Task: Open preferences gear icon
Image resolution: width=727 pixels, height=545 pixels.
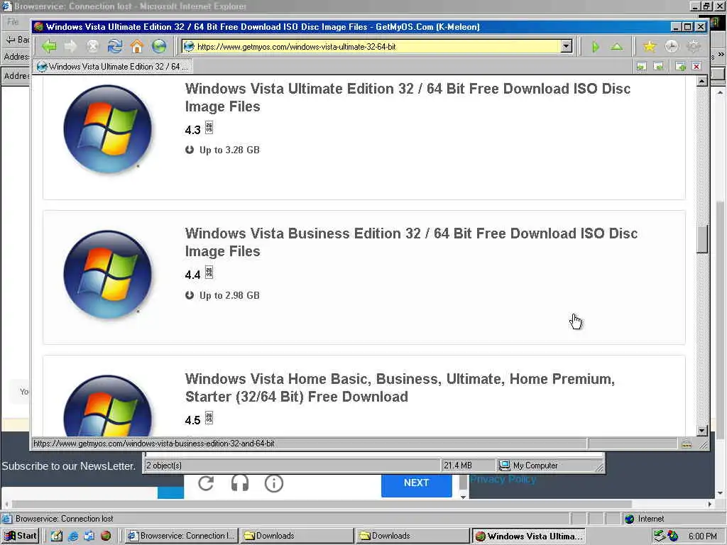Action: click(694, 46)
